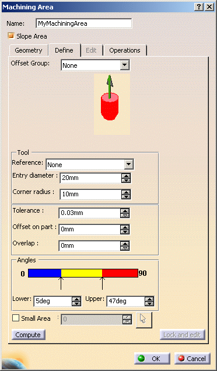Switch to the Geometry tab
The image size is (217, 371).
(29, 50)
